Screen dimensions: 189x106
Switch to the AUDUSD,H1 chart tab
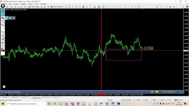point(26,97)
